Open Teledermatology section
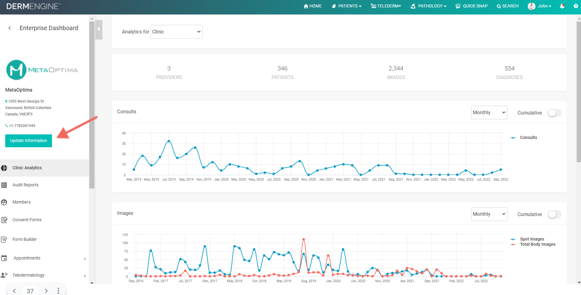The height and width of the screenshot is (295, 581). tap(29, 275)
